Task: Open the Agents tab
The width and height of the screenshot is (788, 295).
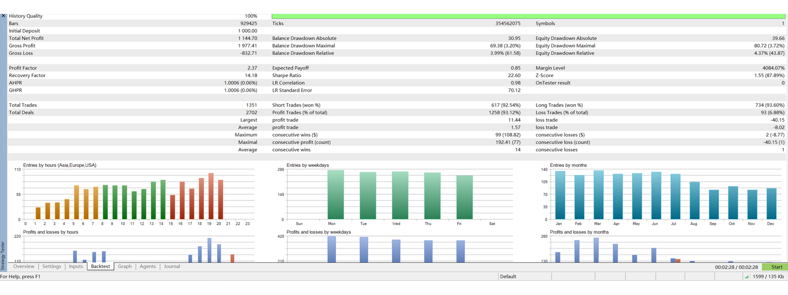Action: [148, 266]
